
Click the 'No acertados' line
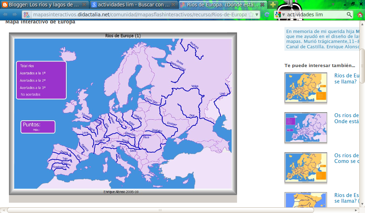point(31,94)
